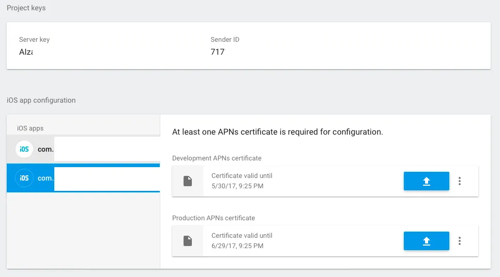The height and width of the screenshot is (277, 500).
Task: Click the iOS badge of the highlighted app
Action: pos(24,178)
